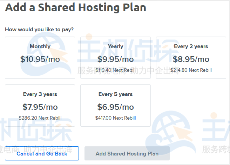Viewport: 230px width, 165px height.
Task: Click the "Add a Shared Hosting Plan" heading
Action: pos(75,7)
